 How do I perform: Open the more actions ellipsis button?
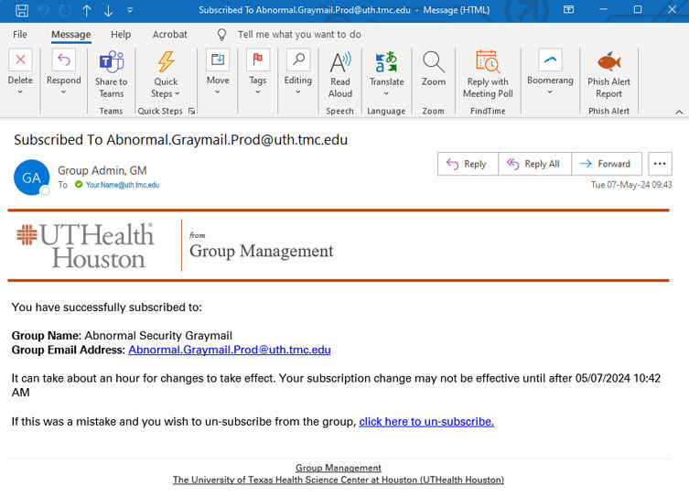pyautogui.click(x=660, y=164)
